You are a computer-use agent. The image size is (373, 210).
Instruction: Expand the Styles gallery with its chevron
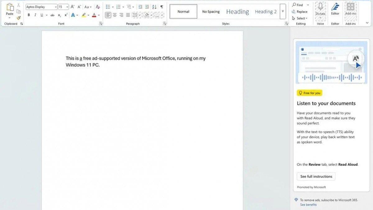[283, 12]
